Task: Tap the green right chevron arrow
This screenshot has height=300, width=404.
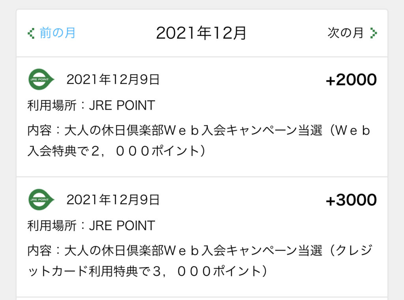Action: point(374,33)
